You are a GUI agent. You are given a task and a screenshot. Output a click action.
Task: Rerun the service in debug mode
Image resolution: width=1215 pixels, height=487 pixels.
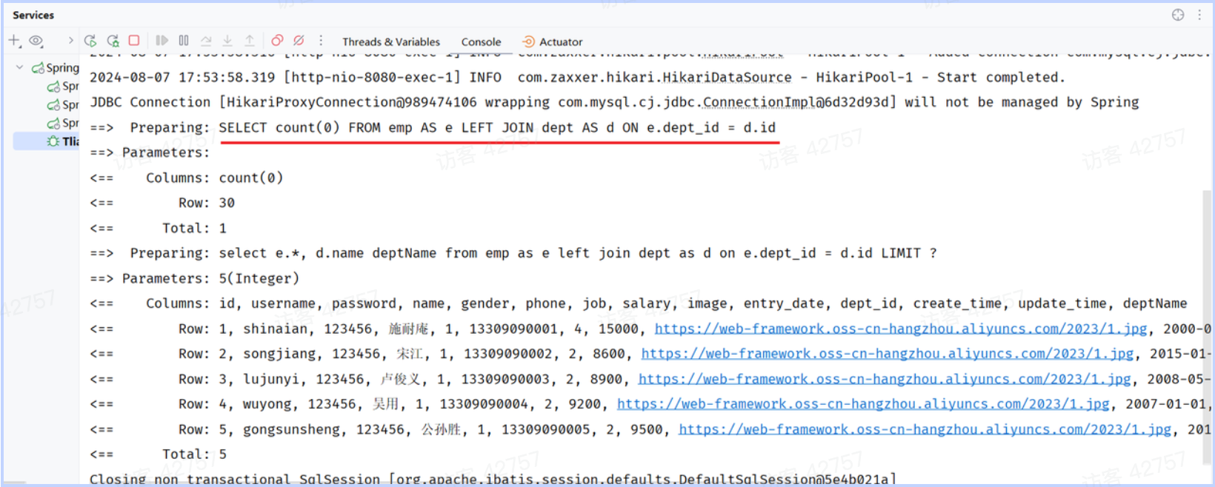[113, 41]
